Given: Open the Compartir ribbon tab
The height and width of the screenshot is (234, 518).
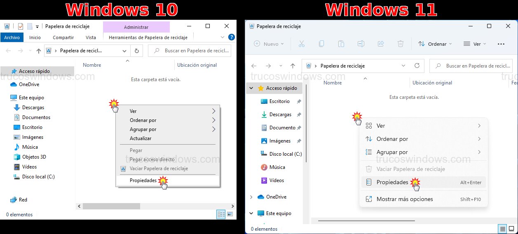Looking at the screenshot, I should click(x=63, y=37).
